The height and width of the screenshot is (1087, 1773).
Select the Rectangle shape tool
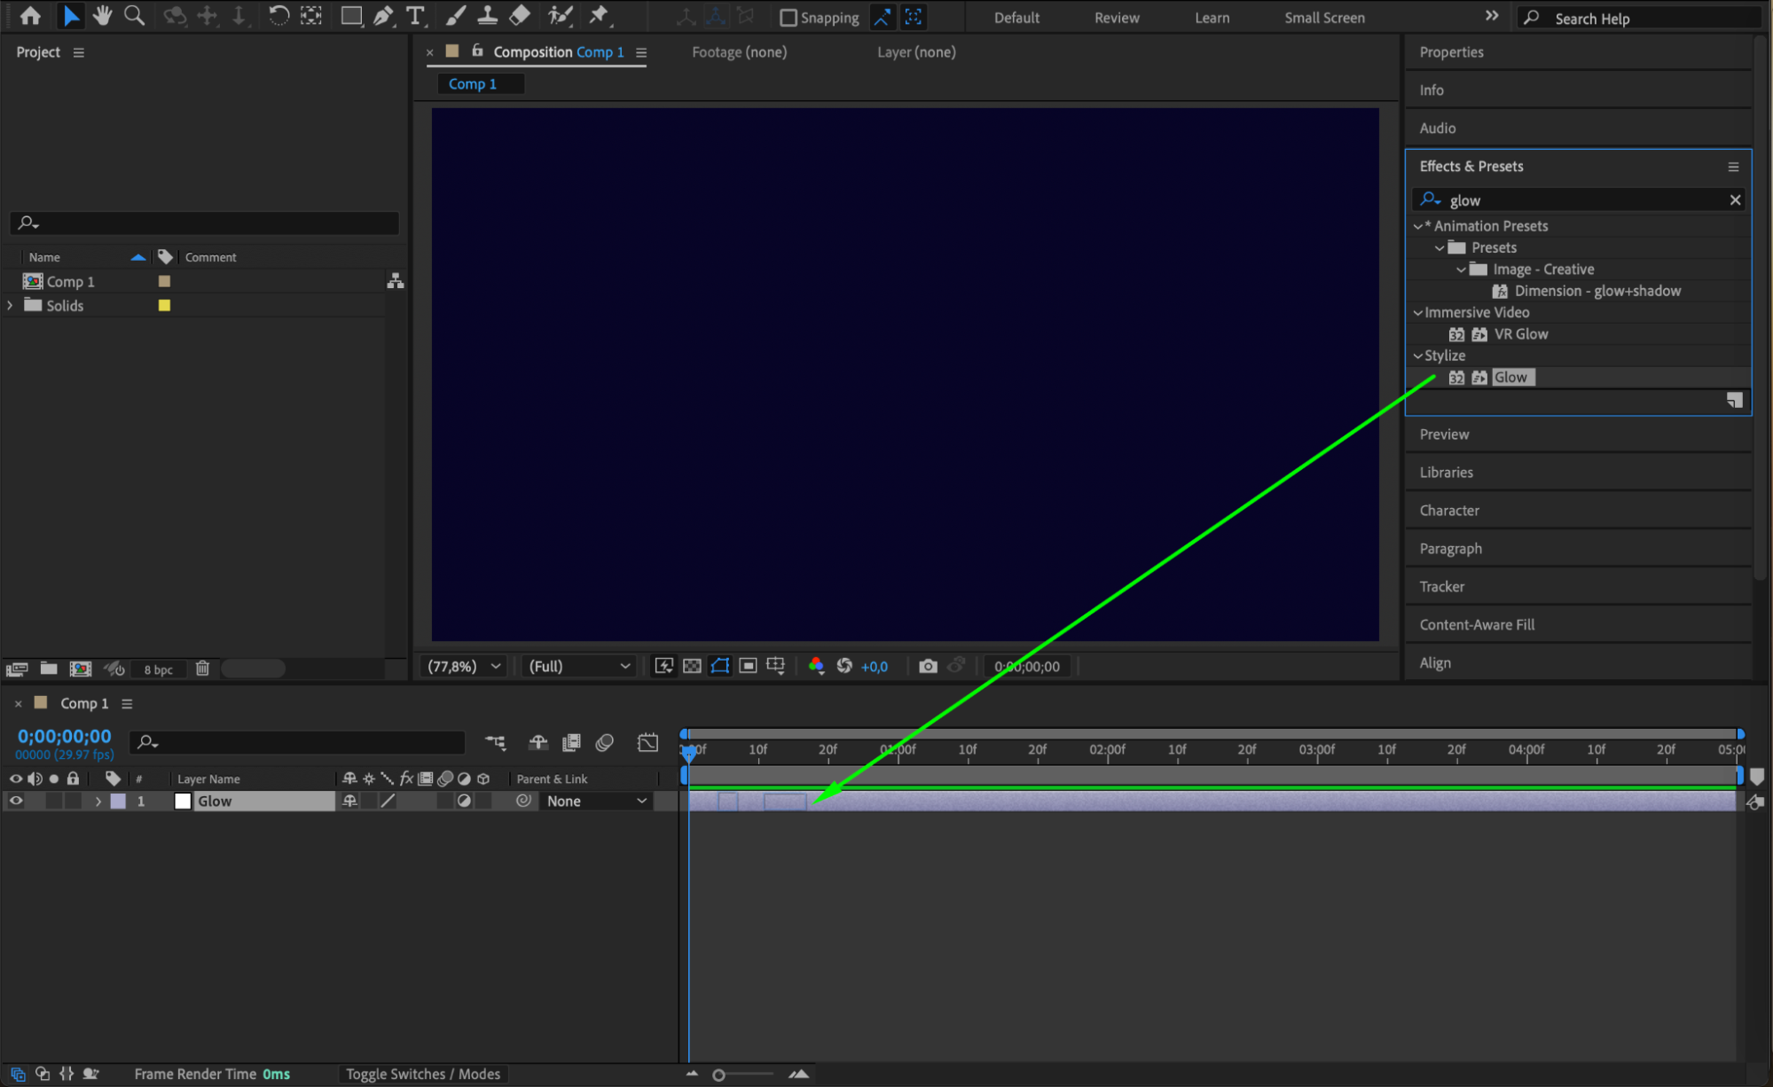point(351,15)
